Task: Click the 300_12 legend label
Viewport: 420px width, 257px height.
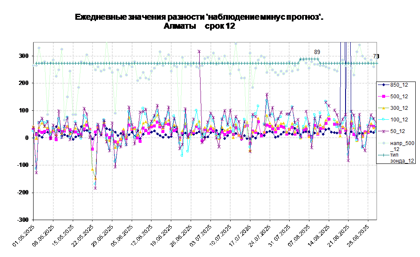Action: [399, 108]
